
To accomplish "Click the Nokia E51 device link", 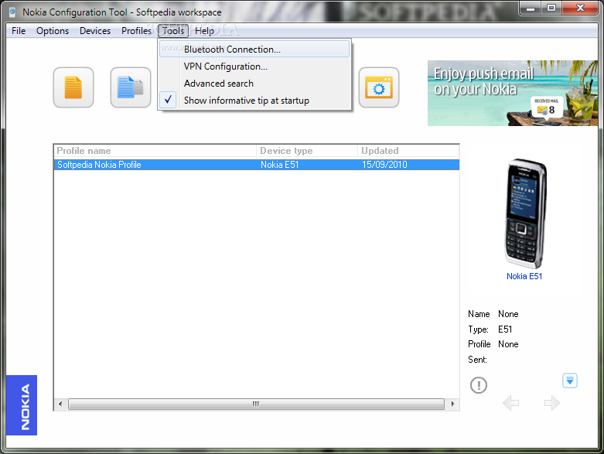I will pos(524,276).
